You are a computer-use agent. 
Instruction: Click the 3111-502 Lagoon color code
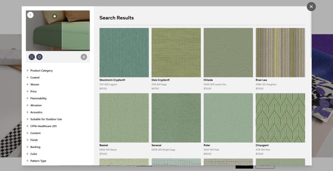point(108,84)
